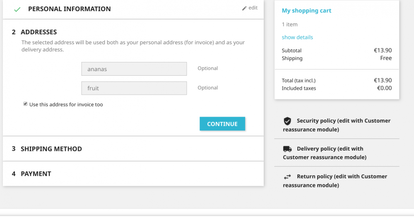Image resolution: width=414 pixels, height=218 pixels.
Task: Click the show details link
Action: 297,37
